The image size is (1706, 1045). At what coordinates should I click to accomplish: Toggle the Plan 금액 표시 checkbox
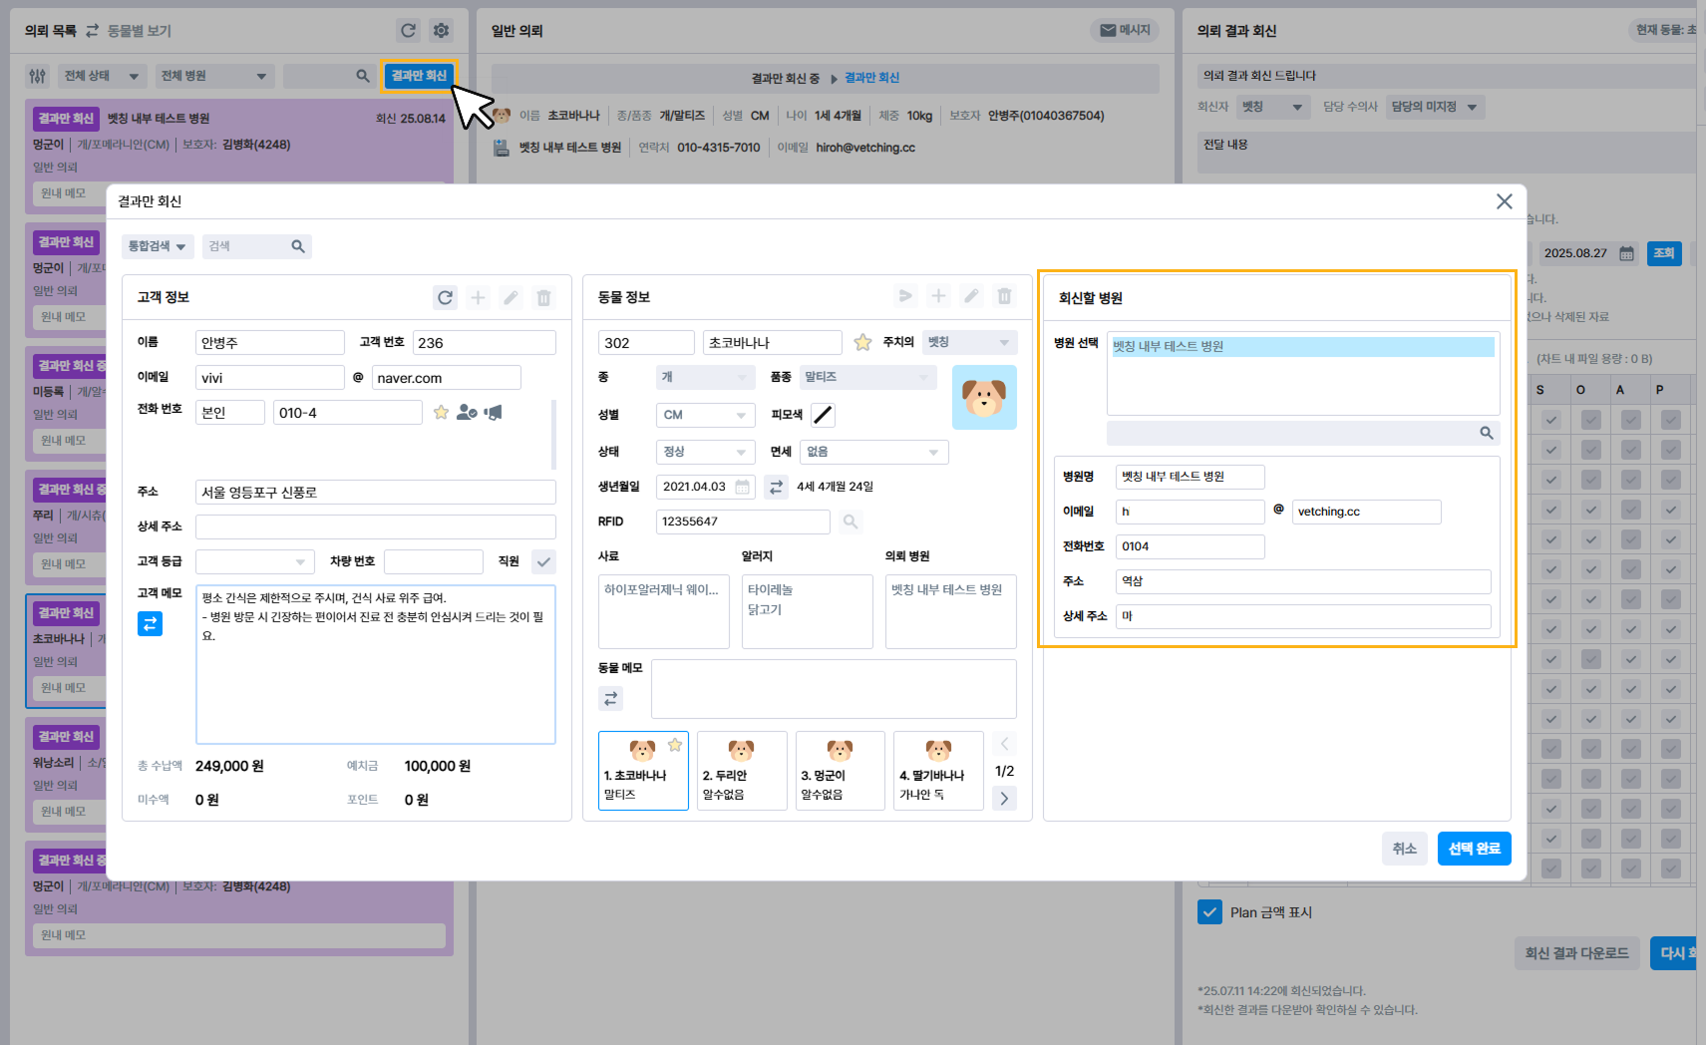coord(1209,912)
